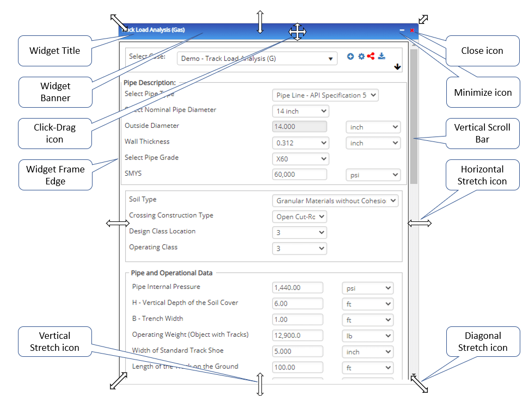Open the Vertical Depth unit dropdown
The height and width of the screenshot is (396, 529).
click(367, 304)
